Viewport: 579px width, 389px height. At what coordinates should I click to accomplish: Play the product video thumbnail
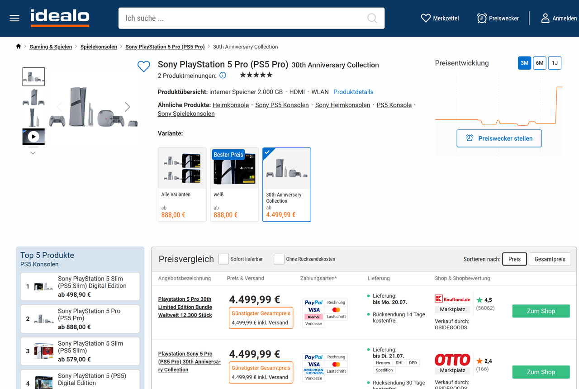click(33, 136)
